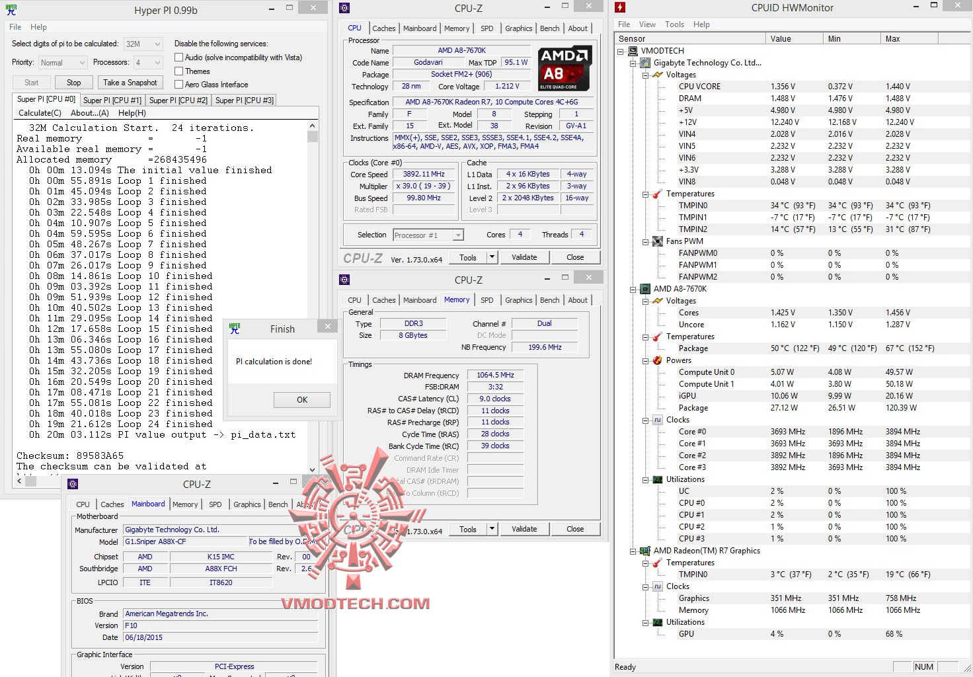
Task: Click the CPU-Z icon in Memory CPU-Z window
Action: click(x=344, y=280)
